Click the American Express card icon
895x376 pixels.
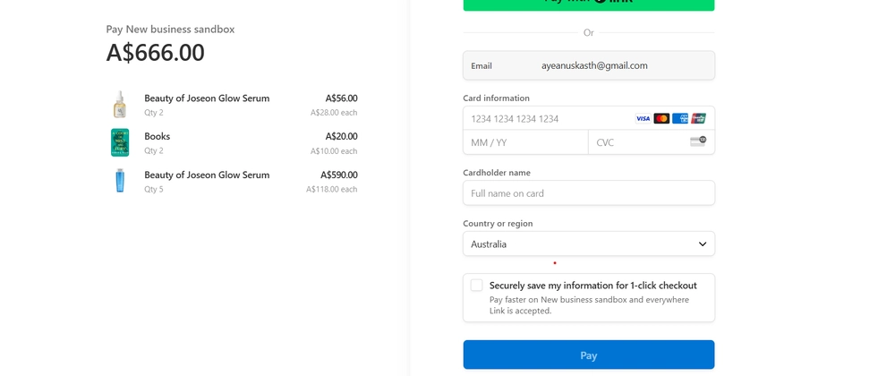point(680,119)
